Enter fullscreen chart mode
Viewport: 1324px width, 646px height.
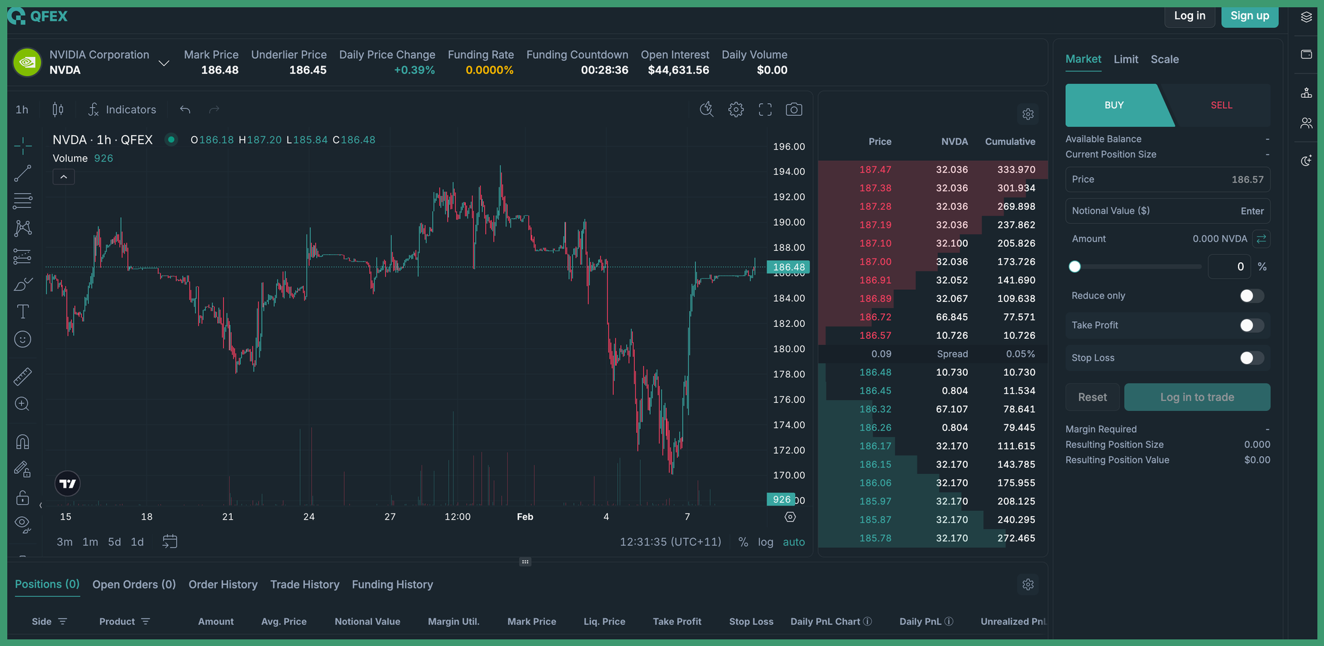pos(765,110)
